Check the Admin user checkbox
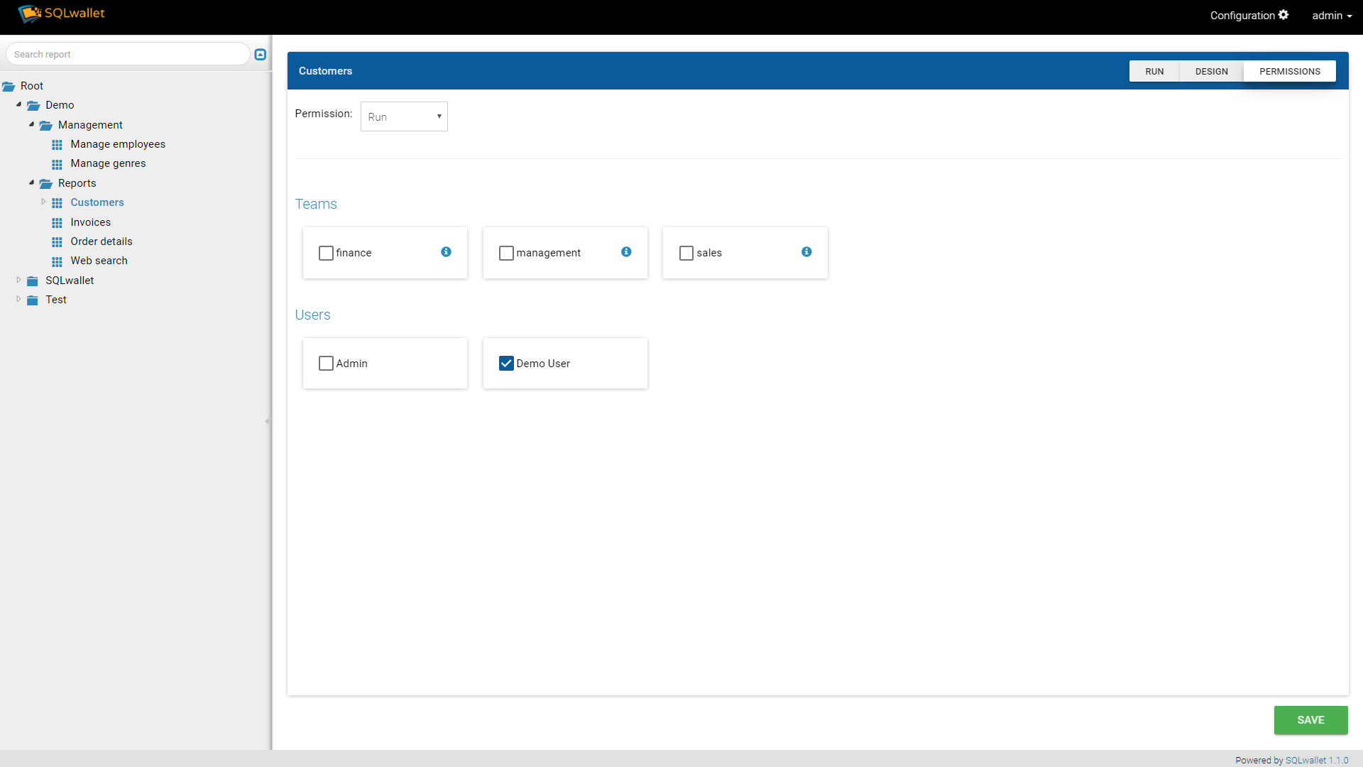This screenshot has width=1363, height=767. tap(326, 364)
